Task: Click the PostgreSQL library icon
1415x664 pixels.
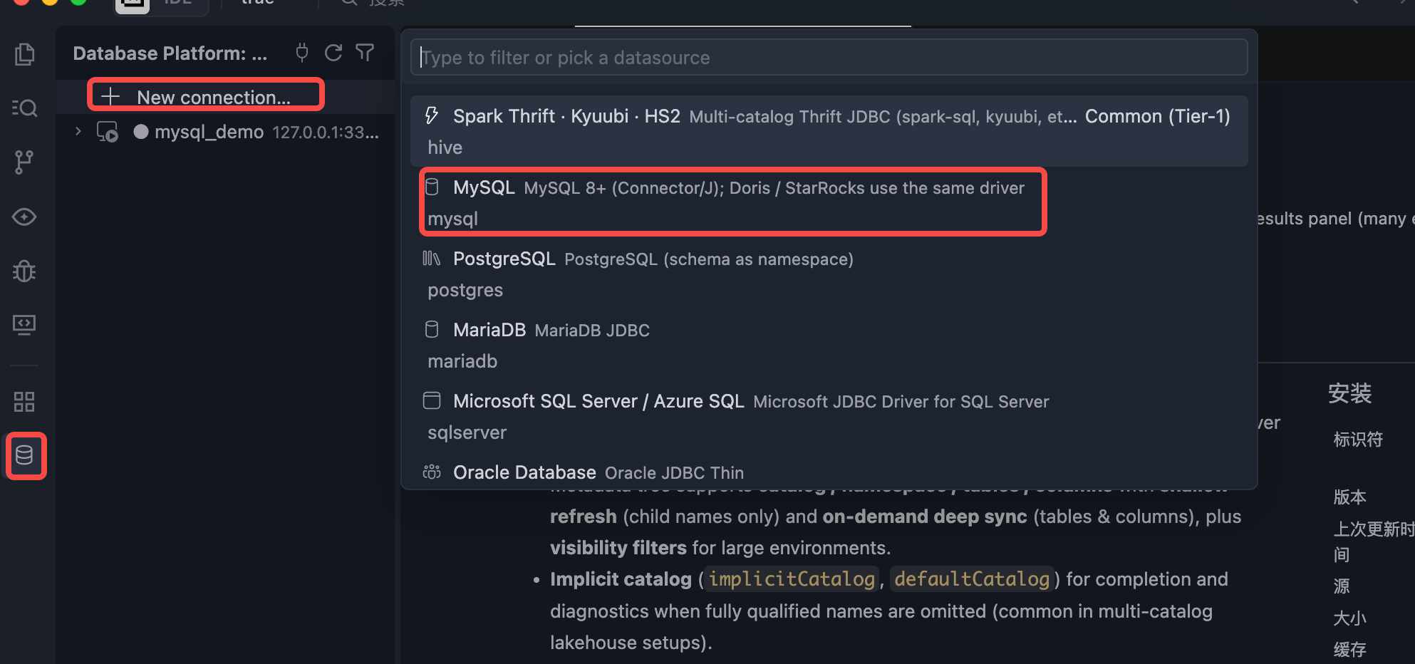Action: [x=432, y=258]
